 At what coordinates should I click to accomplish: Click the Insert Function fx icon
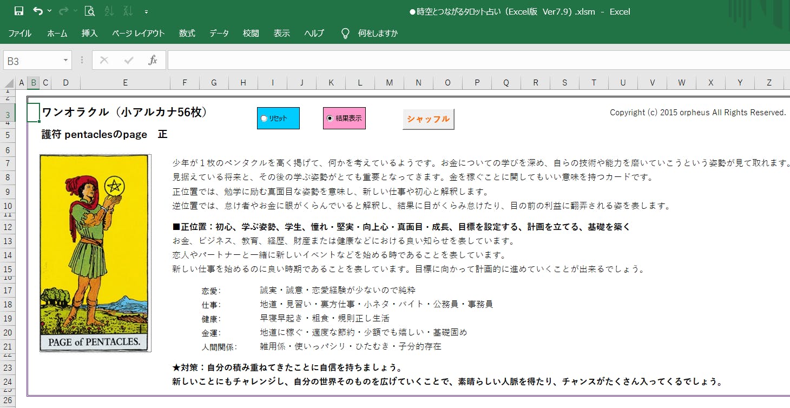pos(153,60)
